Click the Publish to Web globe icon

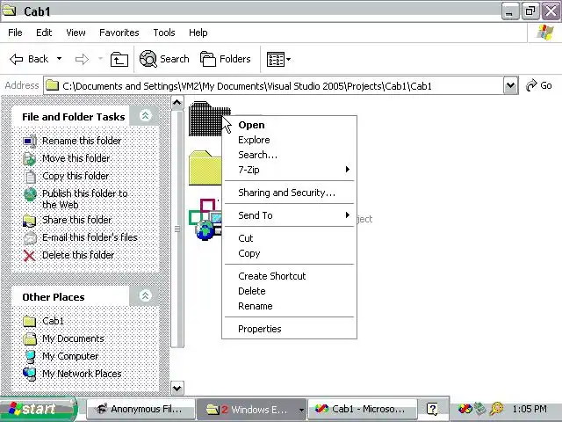click(30, 195)
